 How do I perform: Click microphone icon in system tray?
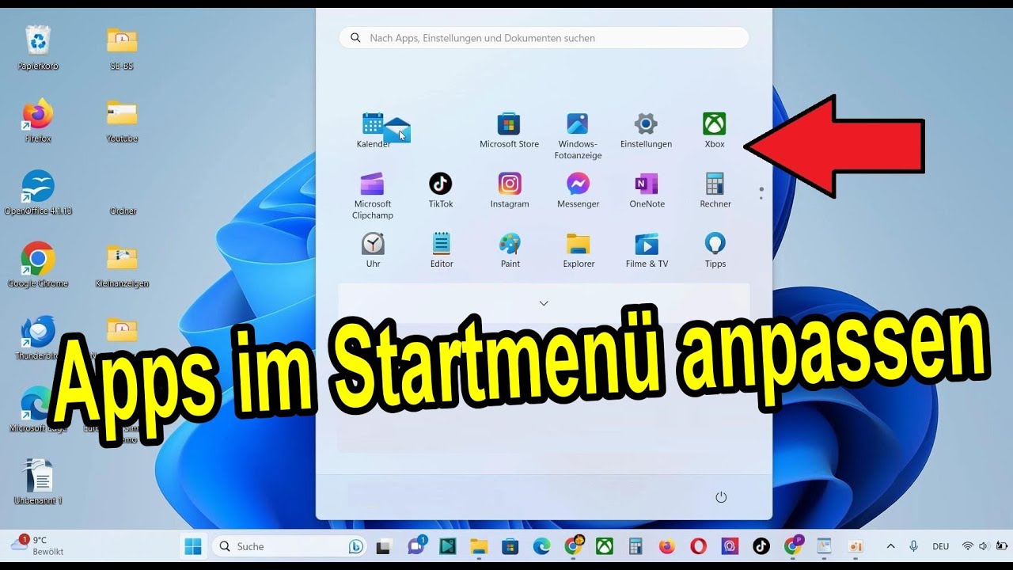(913, 546)
